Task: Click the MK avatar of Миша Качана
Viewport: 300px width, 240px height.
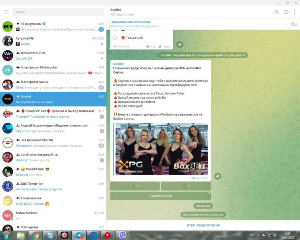Action: (x=8, y=216)
